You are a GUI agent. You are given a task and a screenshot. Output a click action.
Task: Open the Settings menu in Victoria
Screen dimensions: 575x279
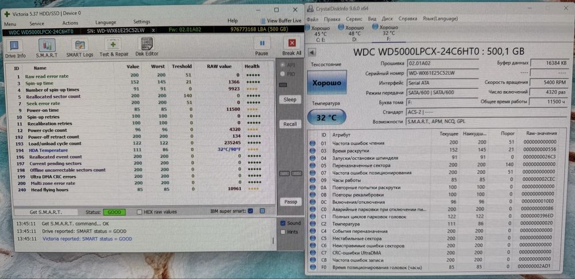coord(141,22)
